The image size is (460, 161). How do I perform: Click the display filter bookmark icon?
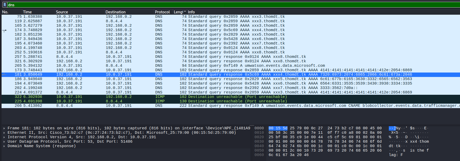pos(5,5)
